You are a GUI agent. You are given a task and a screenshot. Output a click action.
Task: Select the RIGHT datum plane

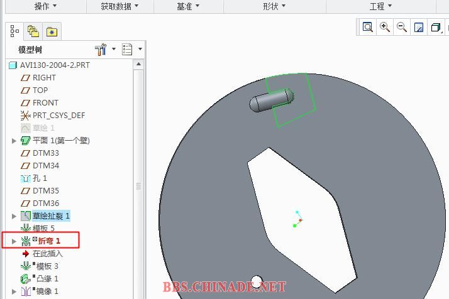click(44, 78)
